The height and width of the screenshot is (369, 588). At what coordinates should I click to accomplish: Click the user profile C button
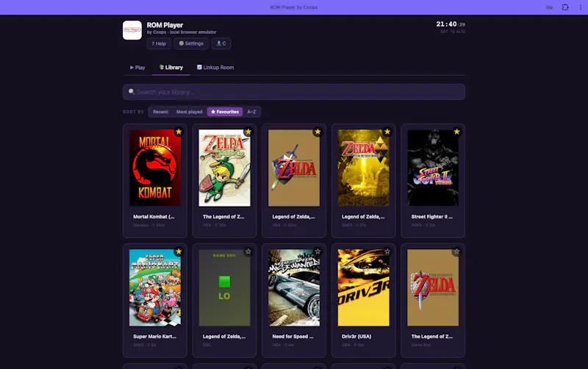point(221,43)
